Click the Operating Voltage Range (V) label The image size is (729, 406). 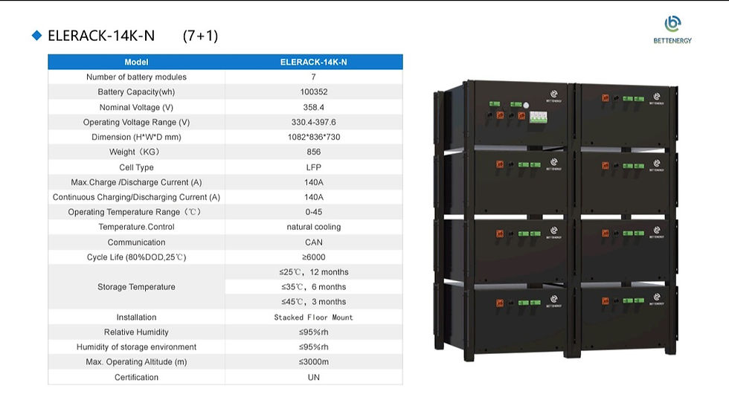(136, 122)
